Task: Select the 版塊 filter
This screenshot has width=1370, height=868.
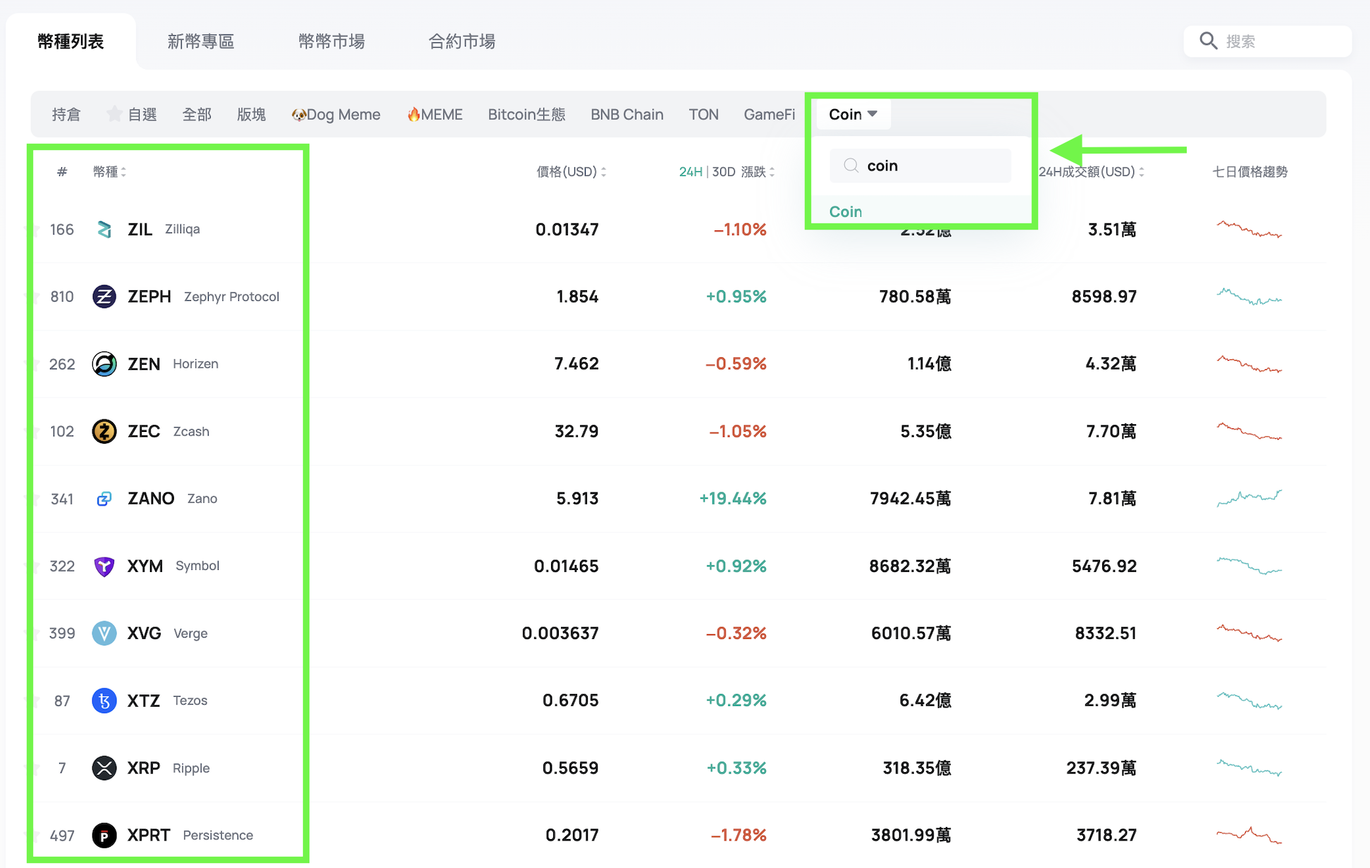Action: pyautogui.click(x=252, y=114)
